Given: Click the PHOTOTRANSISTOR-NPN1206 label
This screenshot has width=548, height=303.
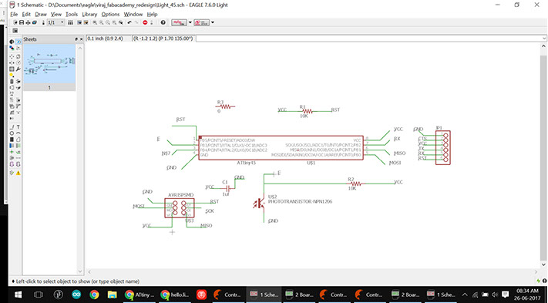Looking at the screenshot, I should coord(300,202).
